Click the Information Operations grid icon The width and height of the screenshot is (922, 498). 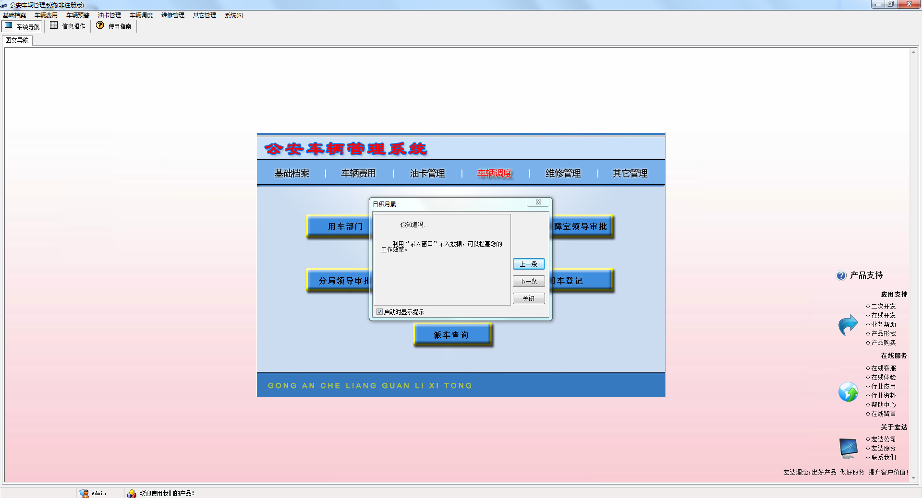(54, 25)
